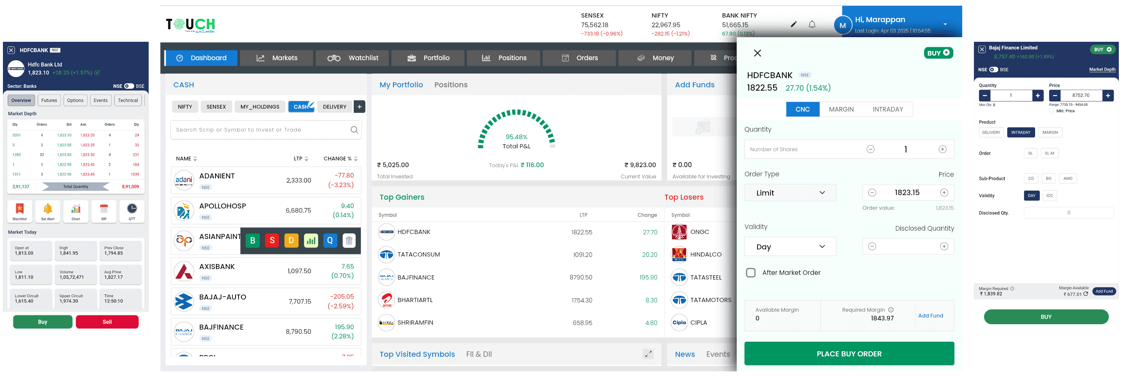Viewport: 1123px width, 376px height.
Task: Open the Set Alert bell icon
Action: coord(48,211)
